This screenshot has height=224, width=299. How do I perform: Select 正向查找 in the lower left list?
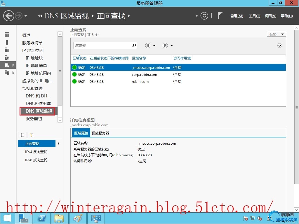tap(37, 143)
